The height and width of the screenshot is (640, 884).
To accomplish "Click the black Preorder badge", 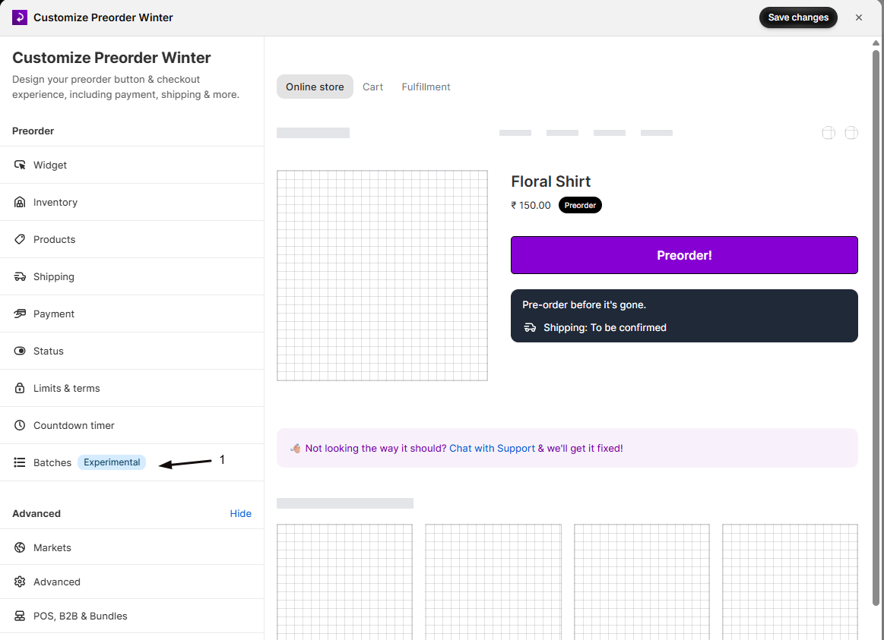I will click(580, 206).
